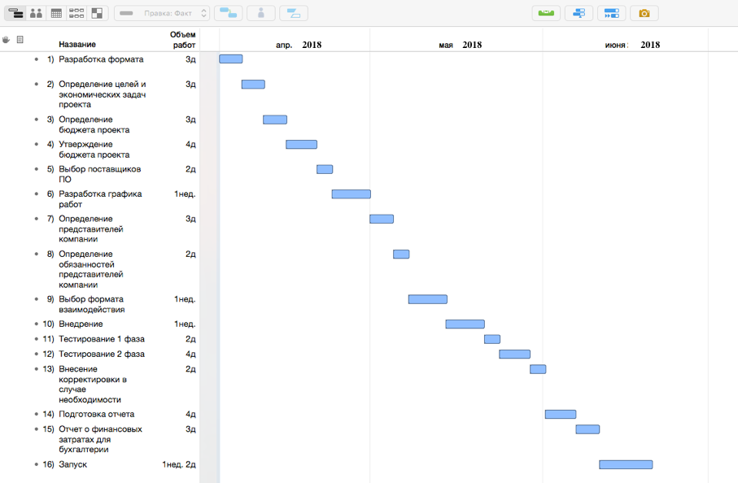Image resolution: width=738 pixels, height=483 pixels.
Task: Select task 'Отчет о финансовых затратах для бухгалтерии'
Action: (x=100, y=439)
